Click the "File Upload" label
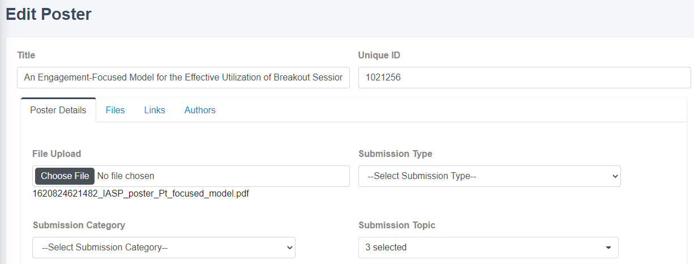The height and width of the screenshot is (264, 694). click(57, 154)
